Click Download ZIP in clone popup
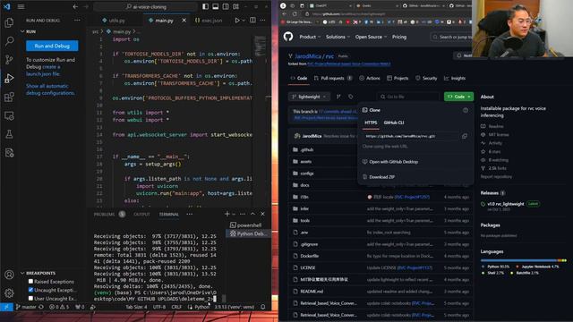The width and height of the screenshot is (573, 322). click(381, 177)
